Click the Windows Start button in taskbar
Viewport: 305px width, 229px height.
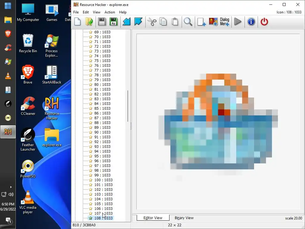point(8,6)
